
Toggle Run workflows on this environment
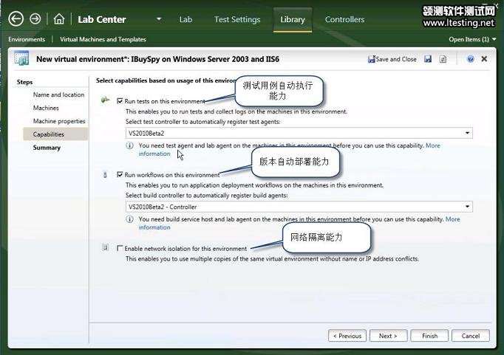pyautogui.click(x=120, y=175)
